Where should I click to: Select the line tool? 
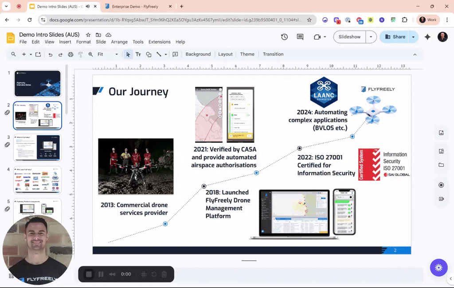[159, 54]
